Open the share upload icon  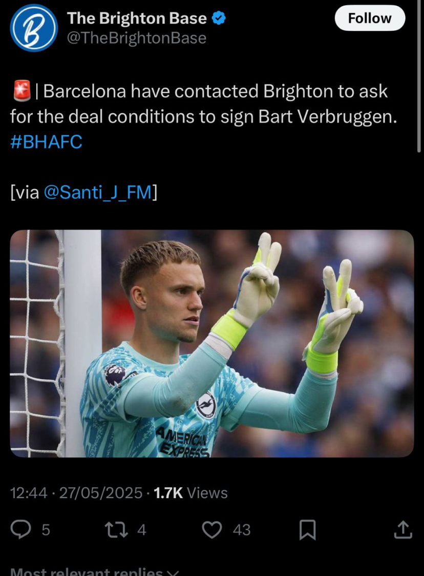tap(403, 529)
